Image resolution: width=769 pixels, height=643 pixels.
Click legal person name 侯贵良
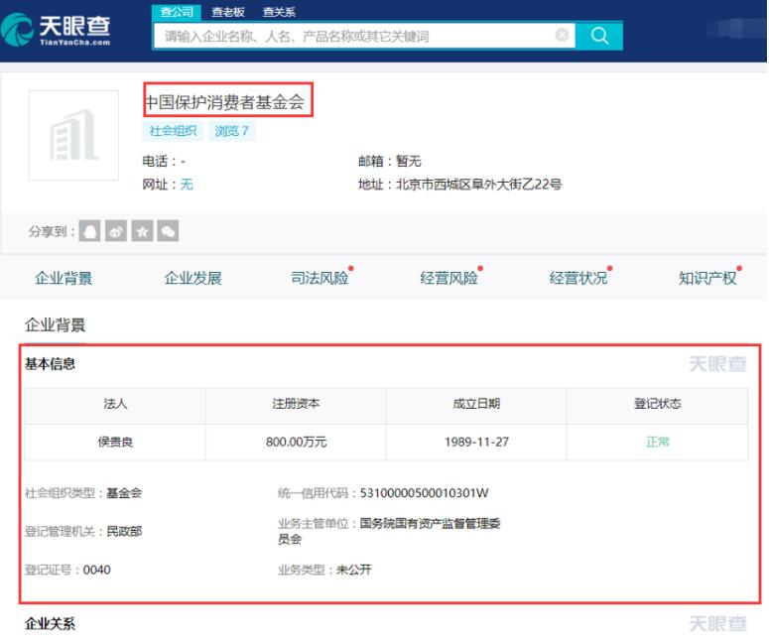[115, 442]
